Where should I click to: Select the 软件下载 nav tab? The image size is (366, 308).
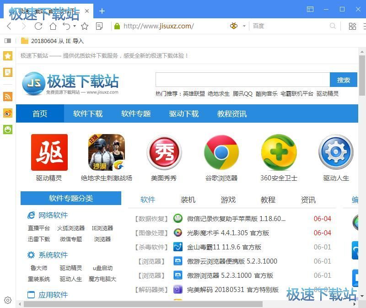(x=88, y=113)
